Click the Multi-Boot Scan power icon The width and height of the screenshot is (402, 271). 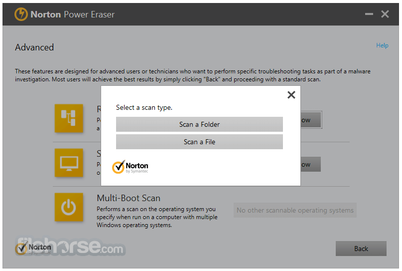click(x=69, y=207)
